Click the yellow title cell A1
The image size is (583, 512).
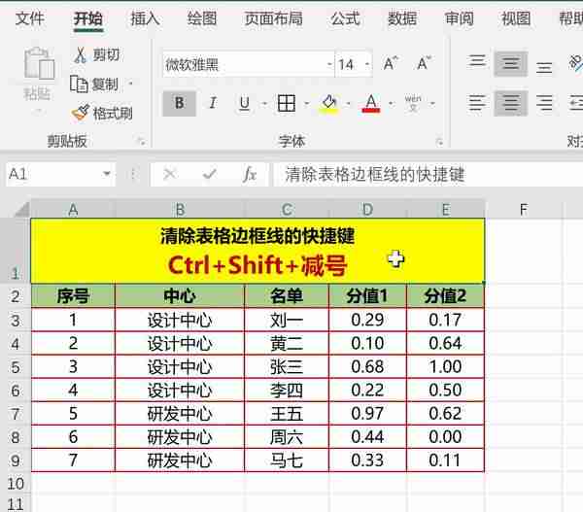click(257, 251)
